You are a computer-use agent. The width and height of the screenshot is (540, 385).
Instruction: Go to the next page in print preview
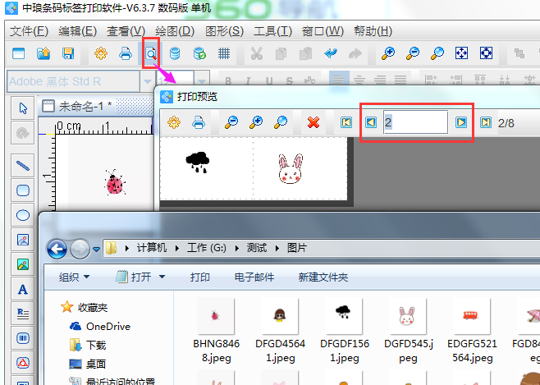pyautogui.click(x=461, y=122)
